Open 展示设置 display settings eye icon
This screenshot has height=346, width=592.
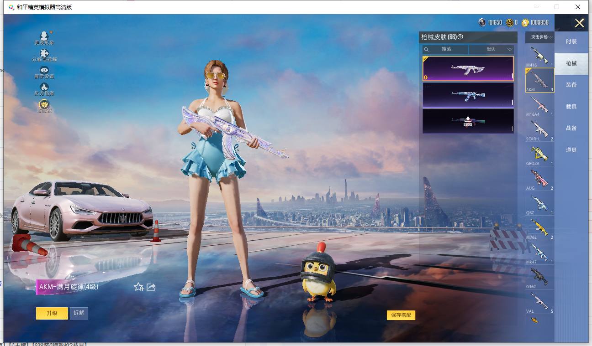(x=44, y=70)
